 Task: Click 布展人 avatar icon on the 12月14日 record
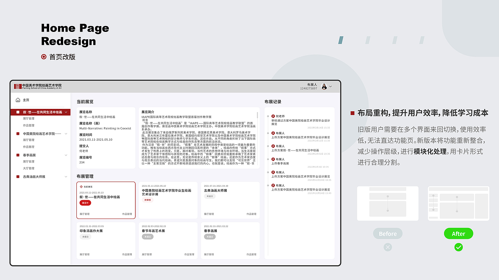point(273,172)
